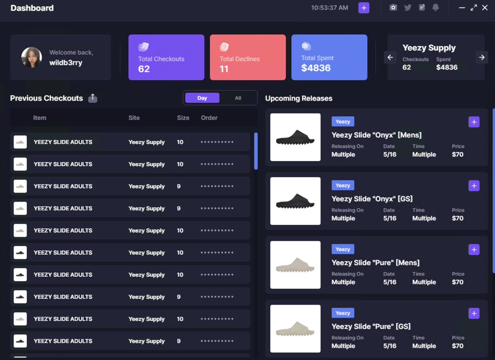This screenshot has width=495, height=360.
Task: Go to previous site with left arrow
Action: click(390, 57)
